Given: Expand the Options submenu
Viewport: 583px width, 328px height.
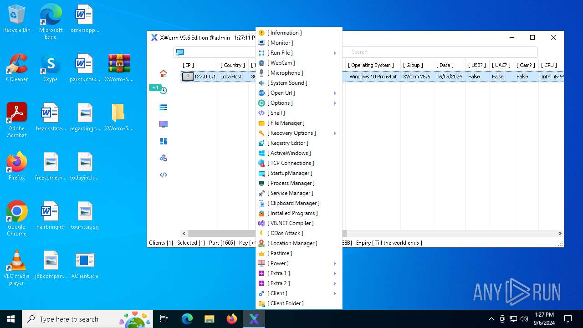Looking at the screenshot, I should (335, 103).
